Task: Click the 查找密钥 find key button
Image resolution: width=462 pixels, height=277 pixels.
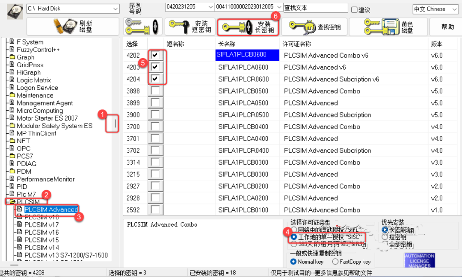Action: (314, 27)
